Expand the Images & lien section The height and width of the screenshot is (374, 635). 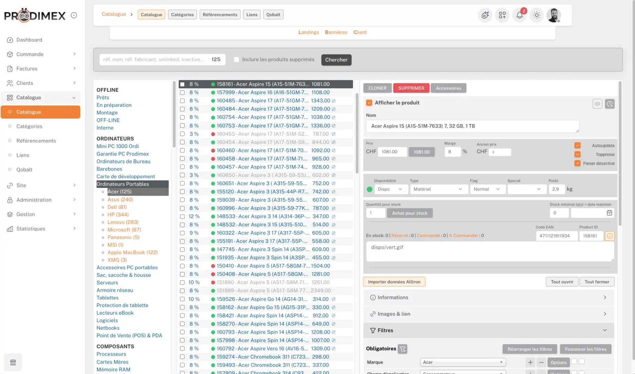[x=489, y=314]
